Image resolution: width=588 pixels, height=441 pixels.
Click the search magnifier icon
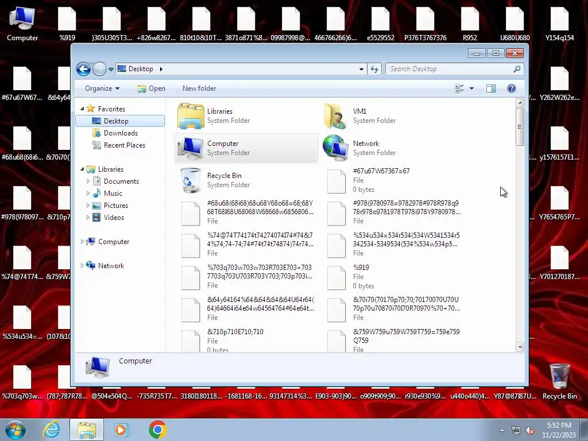[517, 69]
